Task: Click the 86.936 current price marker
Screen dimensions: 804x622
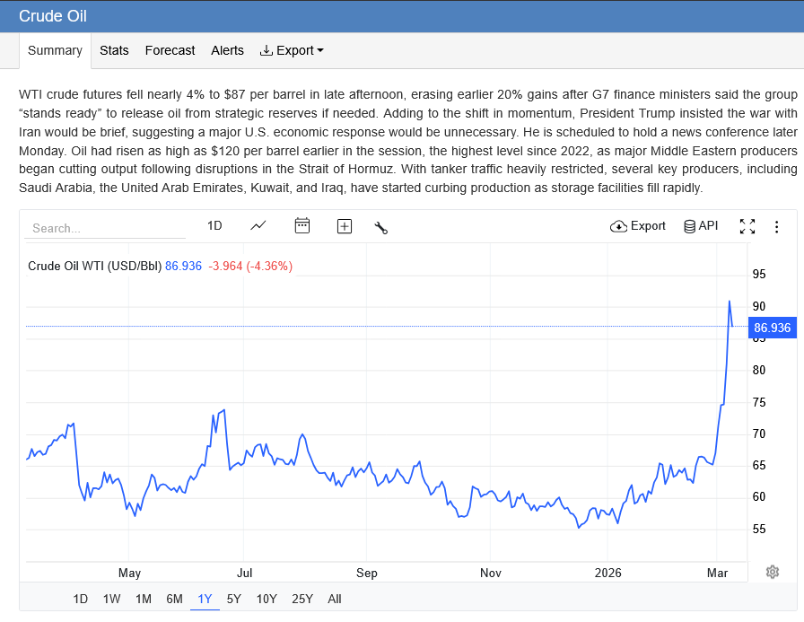Action: (x=773, y=328)
